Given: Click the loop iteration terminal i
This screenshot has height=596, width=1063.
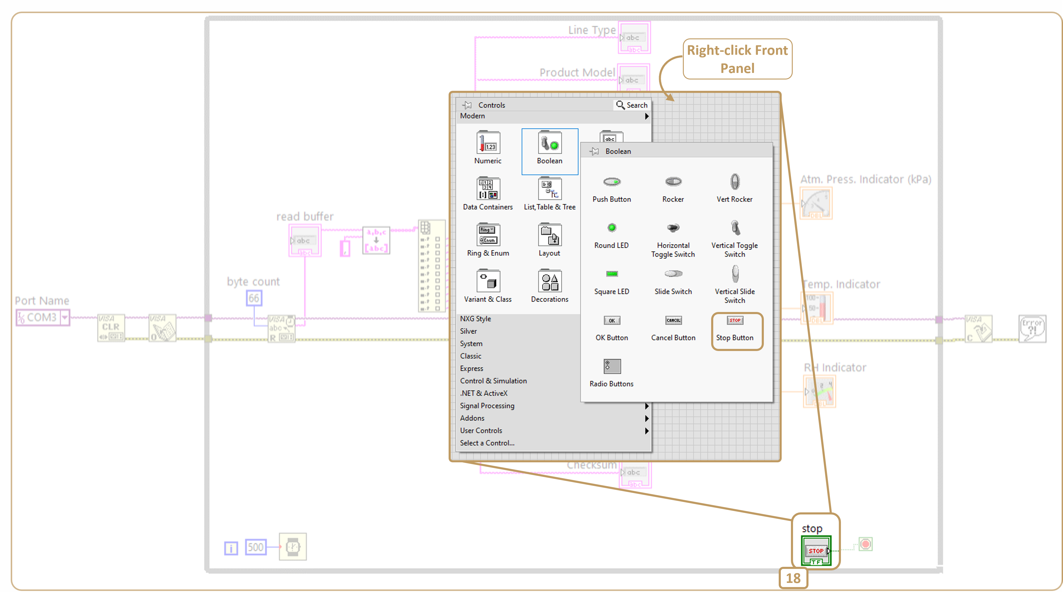Looking at the screenshot, I should tap(231, 548).
